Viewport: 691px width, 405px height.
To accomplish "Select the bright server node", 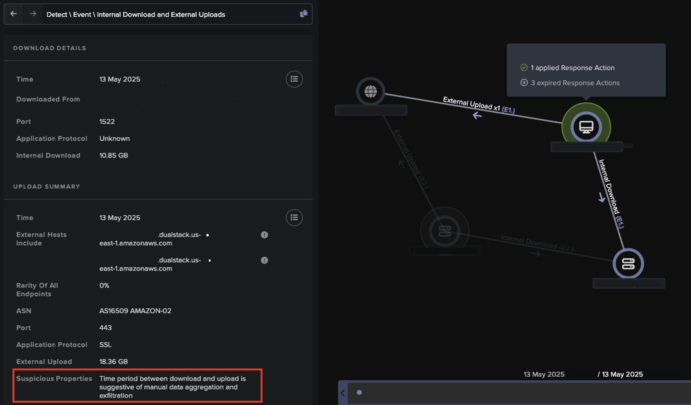I will coord(628,264).
